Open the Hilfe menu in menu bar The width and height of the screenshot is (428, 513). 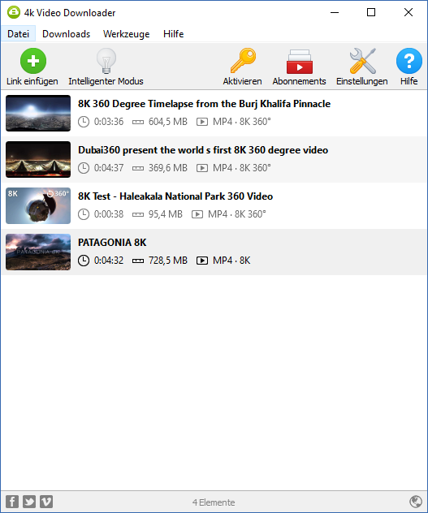[x=173, y=34]
